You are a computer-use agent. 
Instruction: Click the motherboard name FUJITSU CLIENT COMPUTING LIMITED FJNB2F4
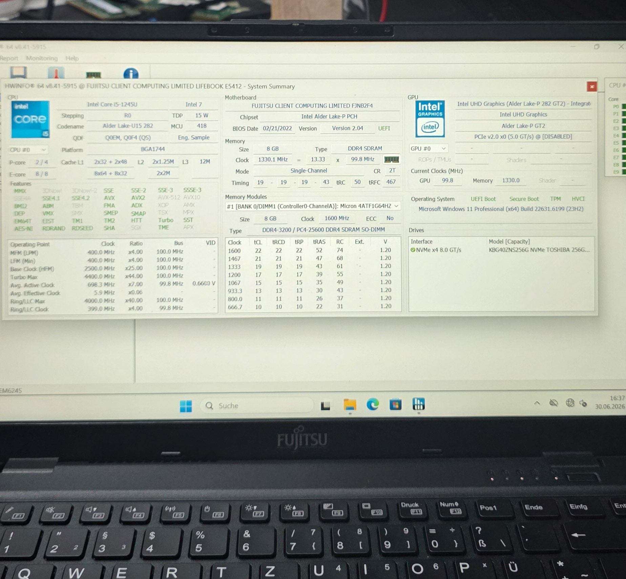(x=312, y=106)
